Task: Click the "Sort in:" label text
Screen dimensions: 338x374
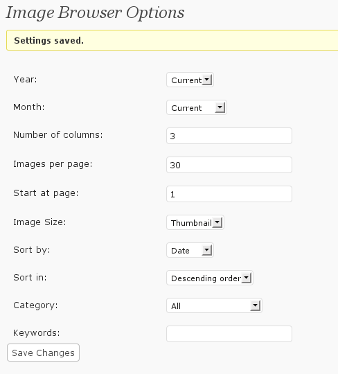Action: coord(30,278)
